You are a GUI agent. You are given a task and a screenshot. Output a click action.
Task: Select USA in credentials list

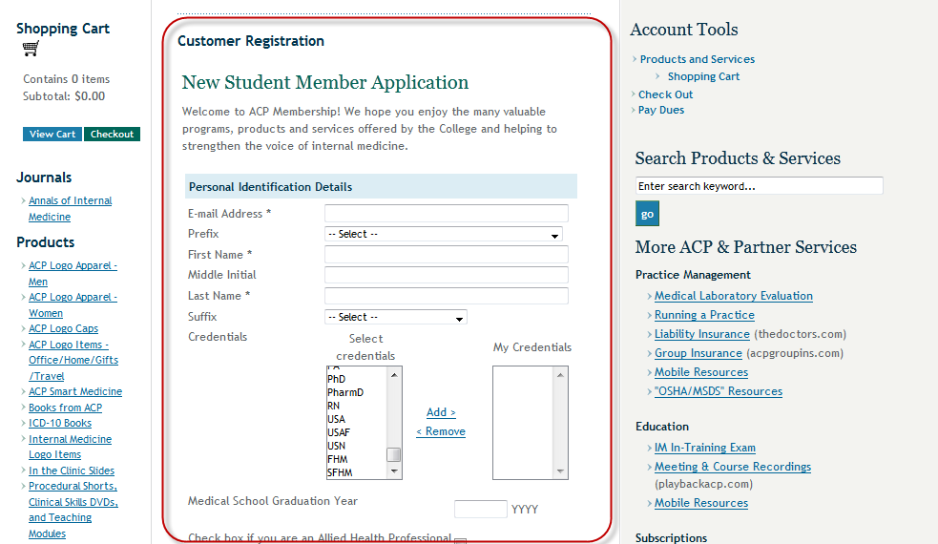pyautogui.click(x=336, y=419)
